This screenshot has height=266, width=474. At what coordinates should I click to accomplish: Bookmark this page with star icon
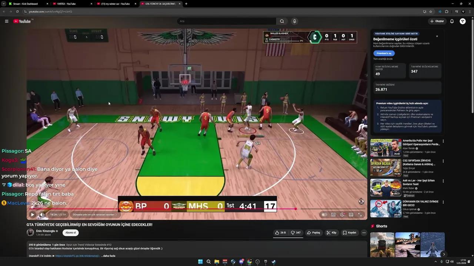tap(431, 11)
